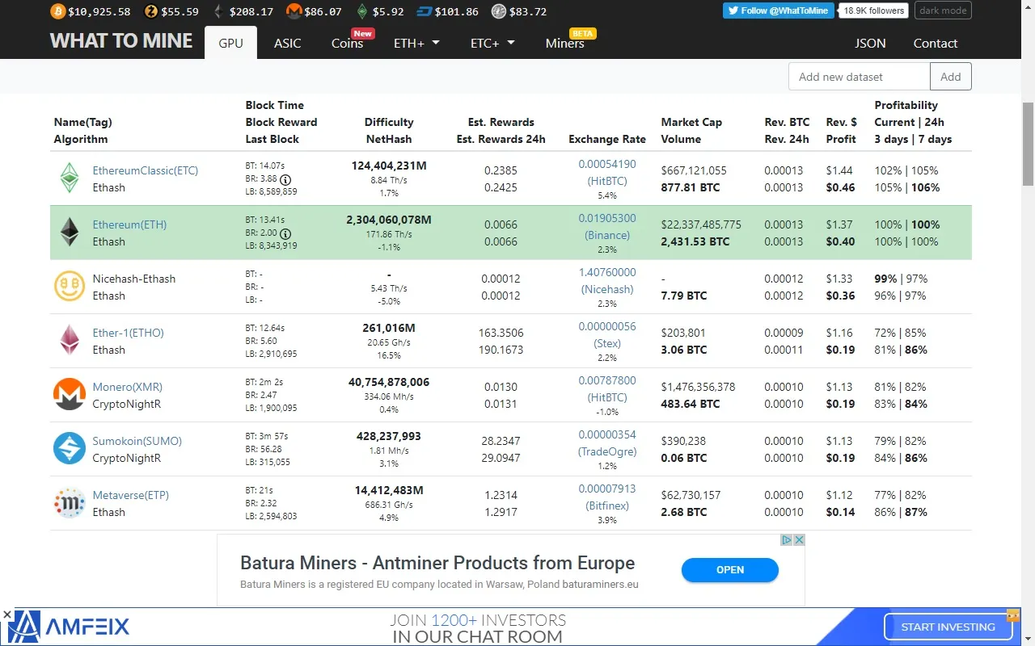The image size is (1035, 646).
Task: Click the (TradeOgre) exchange link
Action: (607, 451)
